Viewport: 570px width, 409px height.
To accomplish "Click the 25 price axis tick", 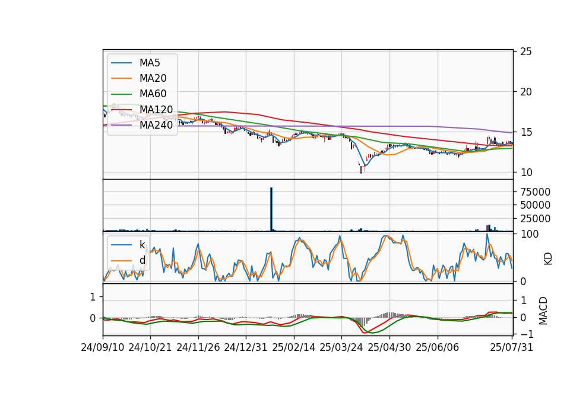I will pos(526,52).
